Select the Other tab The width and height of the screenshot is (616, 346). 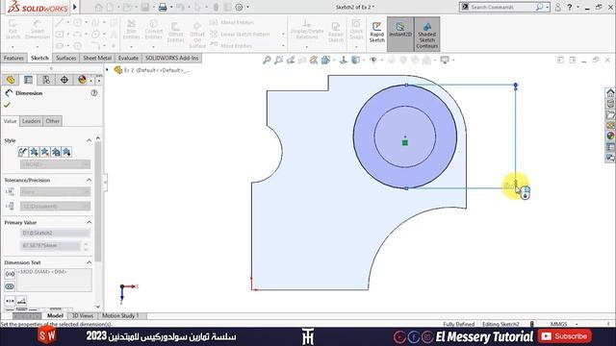click(52, 121)
